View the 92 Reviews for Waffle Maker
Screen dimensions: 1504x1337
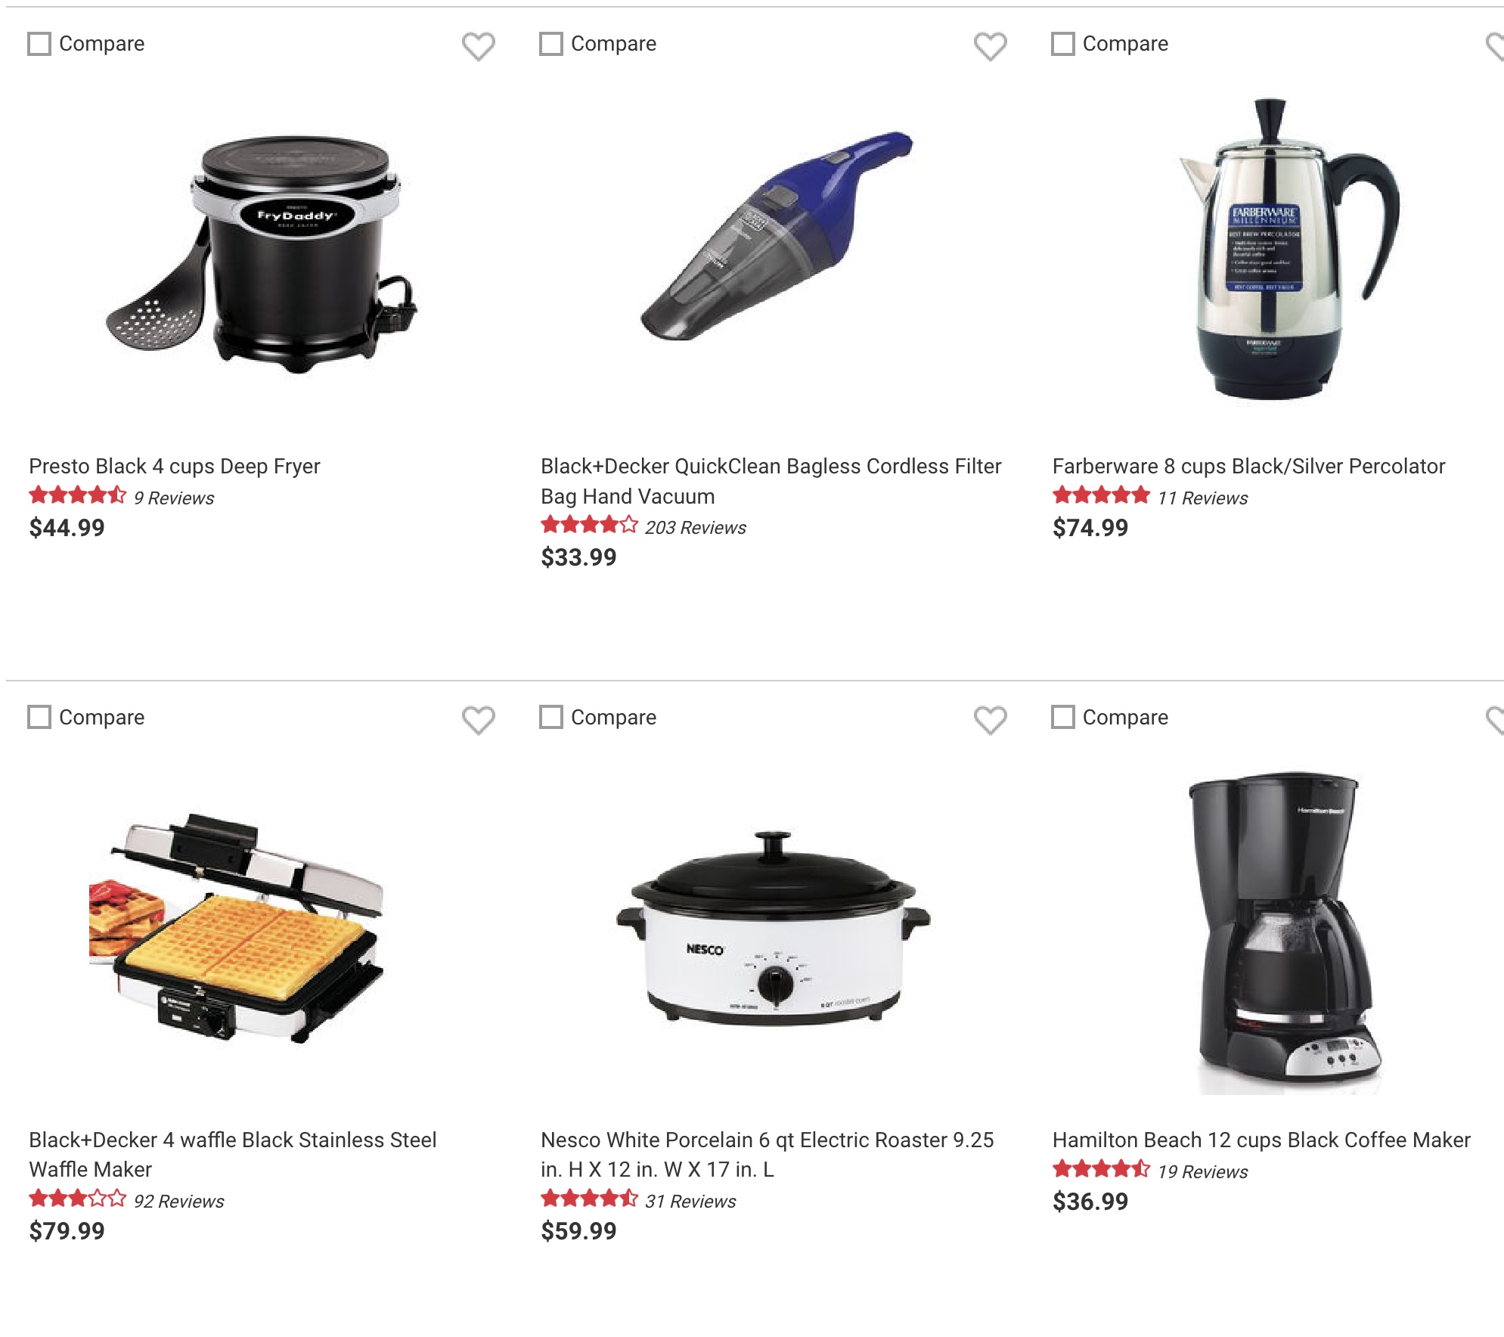[x=178, y=1201]
